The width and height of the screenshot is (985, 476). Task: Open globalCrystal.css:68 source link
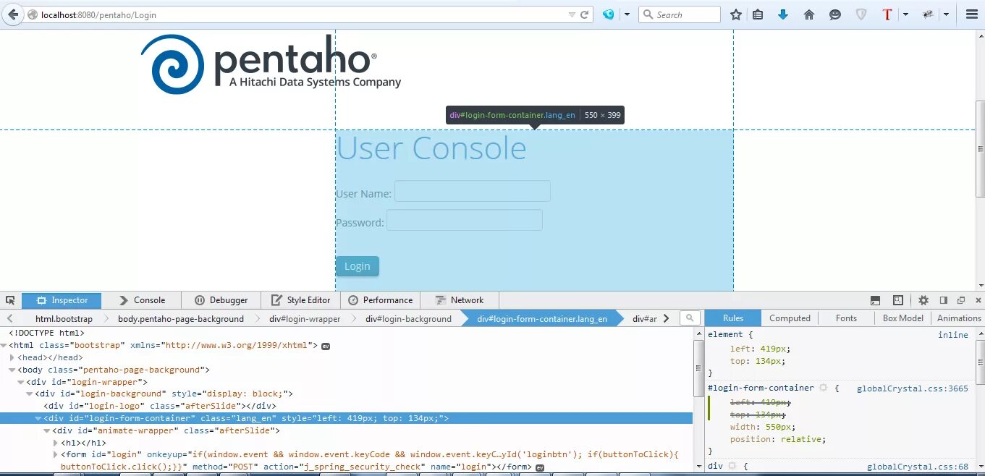pyautogui.click(x=917, y=467)
